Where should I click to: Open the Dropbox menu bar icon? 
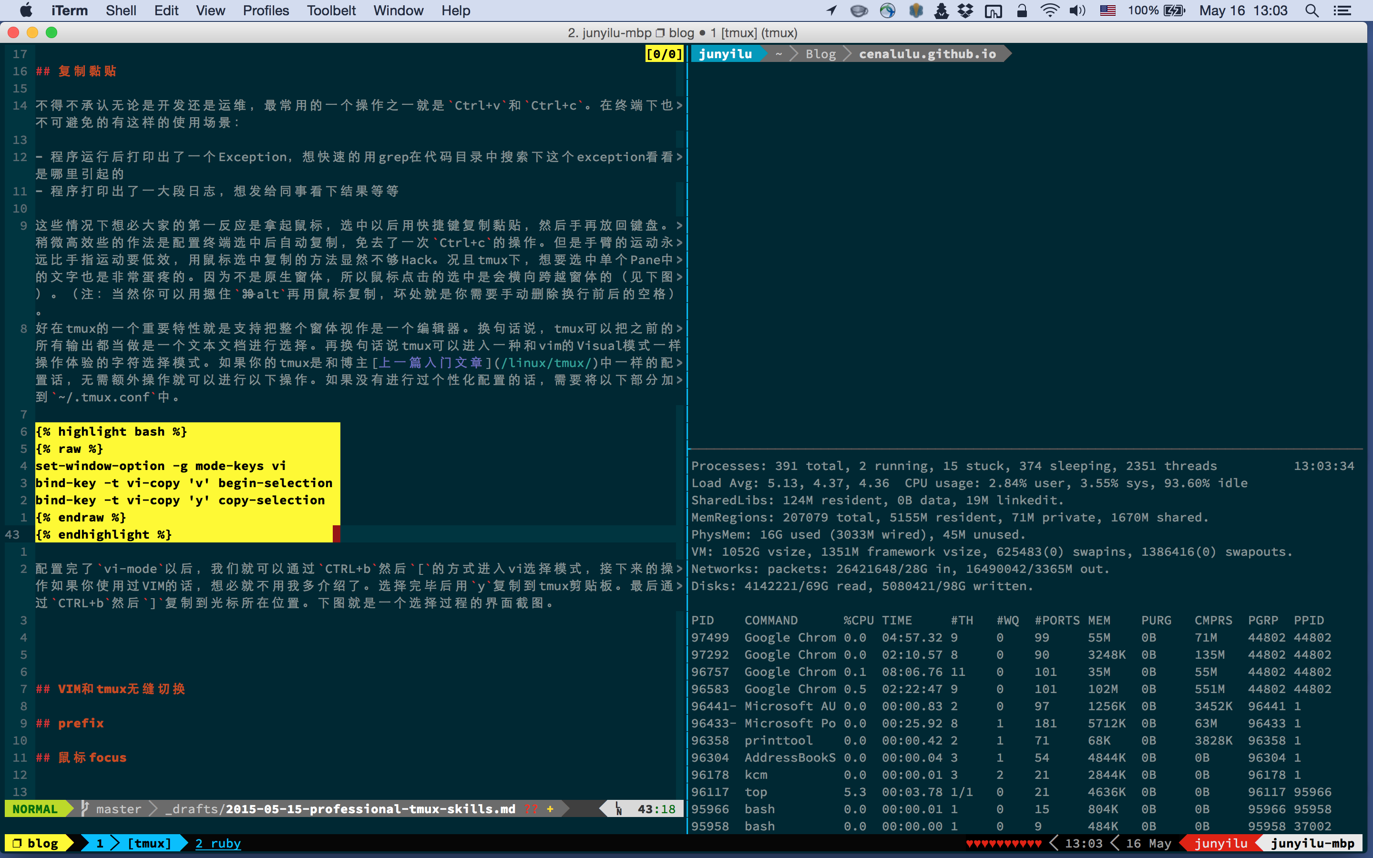[x=966, y=10]
